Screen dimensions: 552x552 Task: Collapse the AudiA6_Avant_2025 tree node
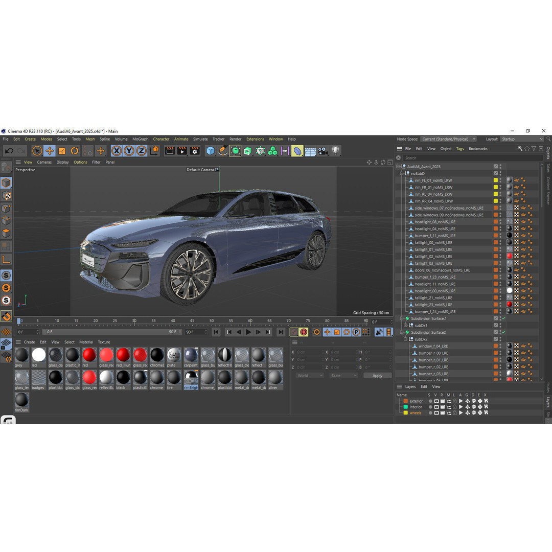coord(398,167)
